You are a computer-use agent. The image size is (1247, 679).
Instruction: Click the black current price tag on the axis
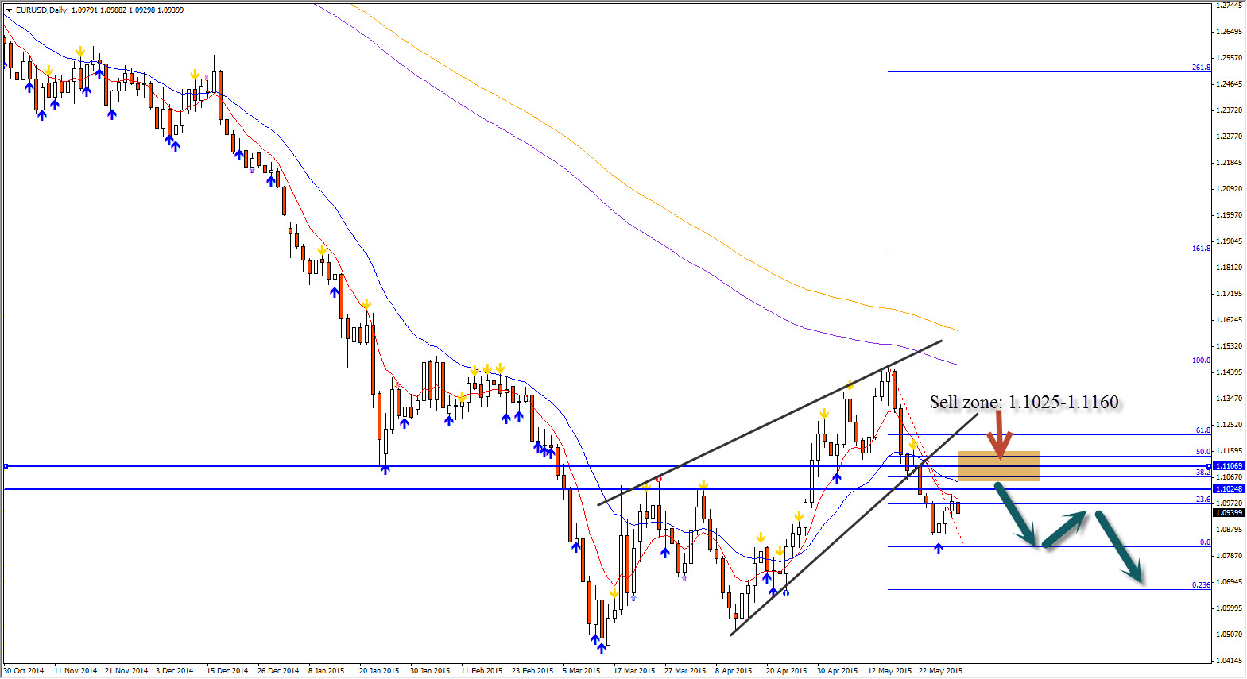coord(1229,513)
